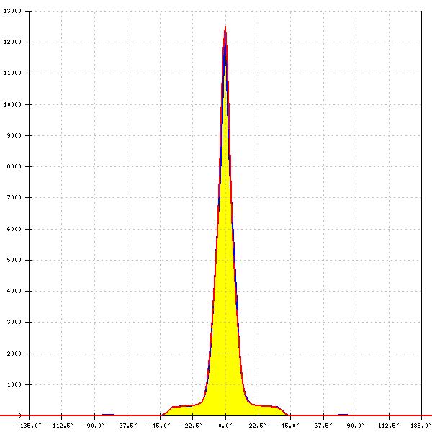
Task: Select the -45.0° x-axis tick label
Action: point(159,425)
